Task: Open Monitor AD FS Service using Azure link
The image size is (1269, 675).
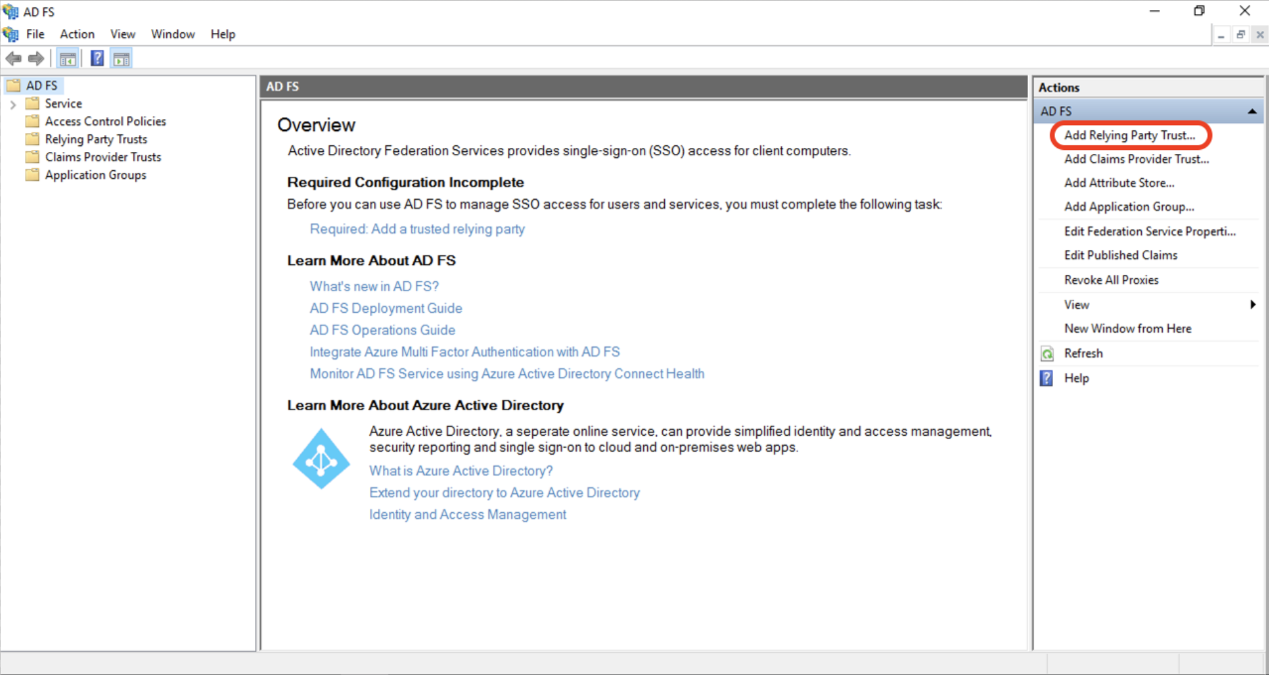Action: pos(507,374)
